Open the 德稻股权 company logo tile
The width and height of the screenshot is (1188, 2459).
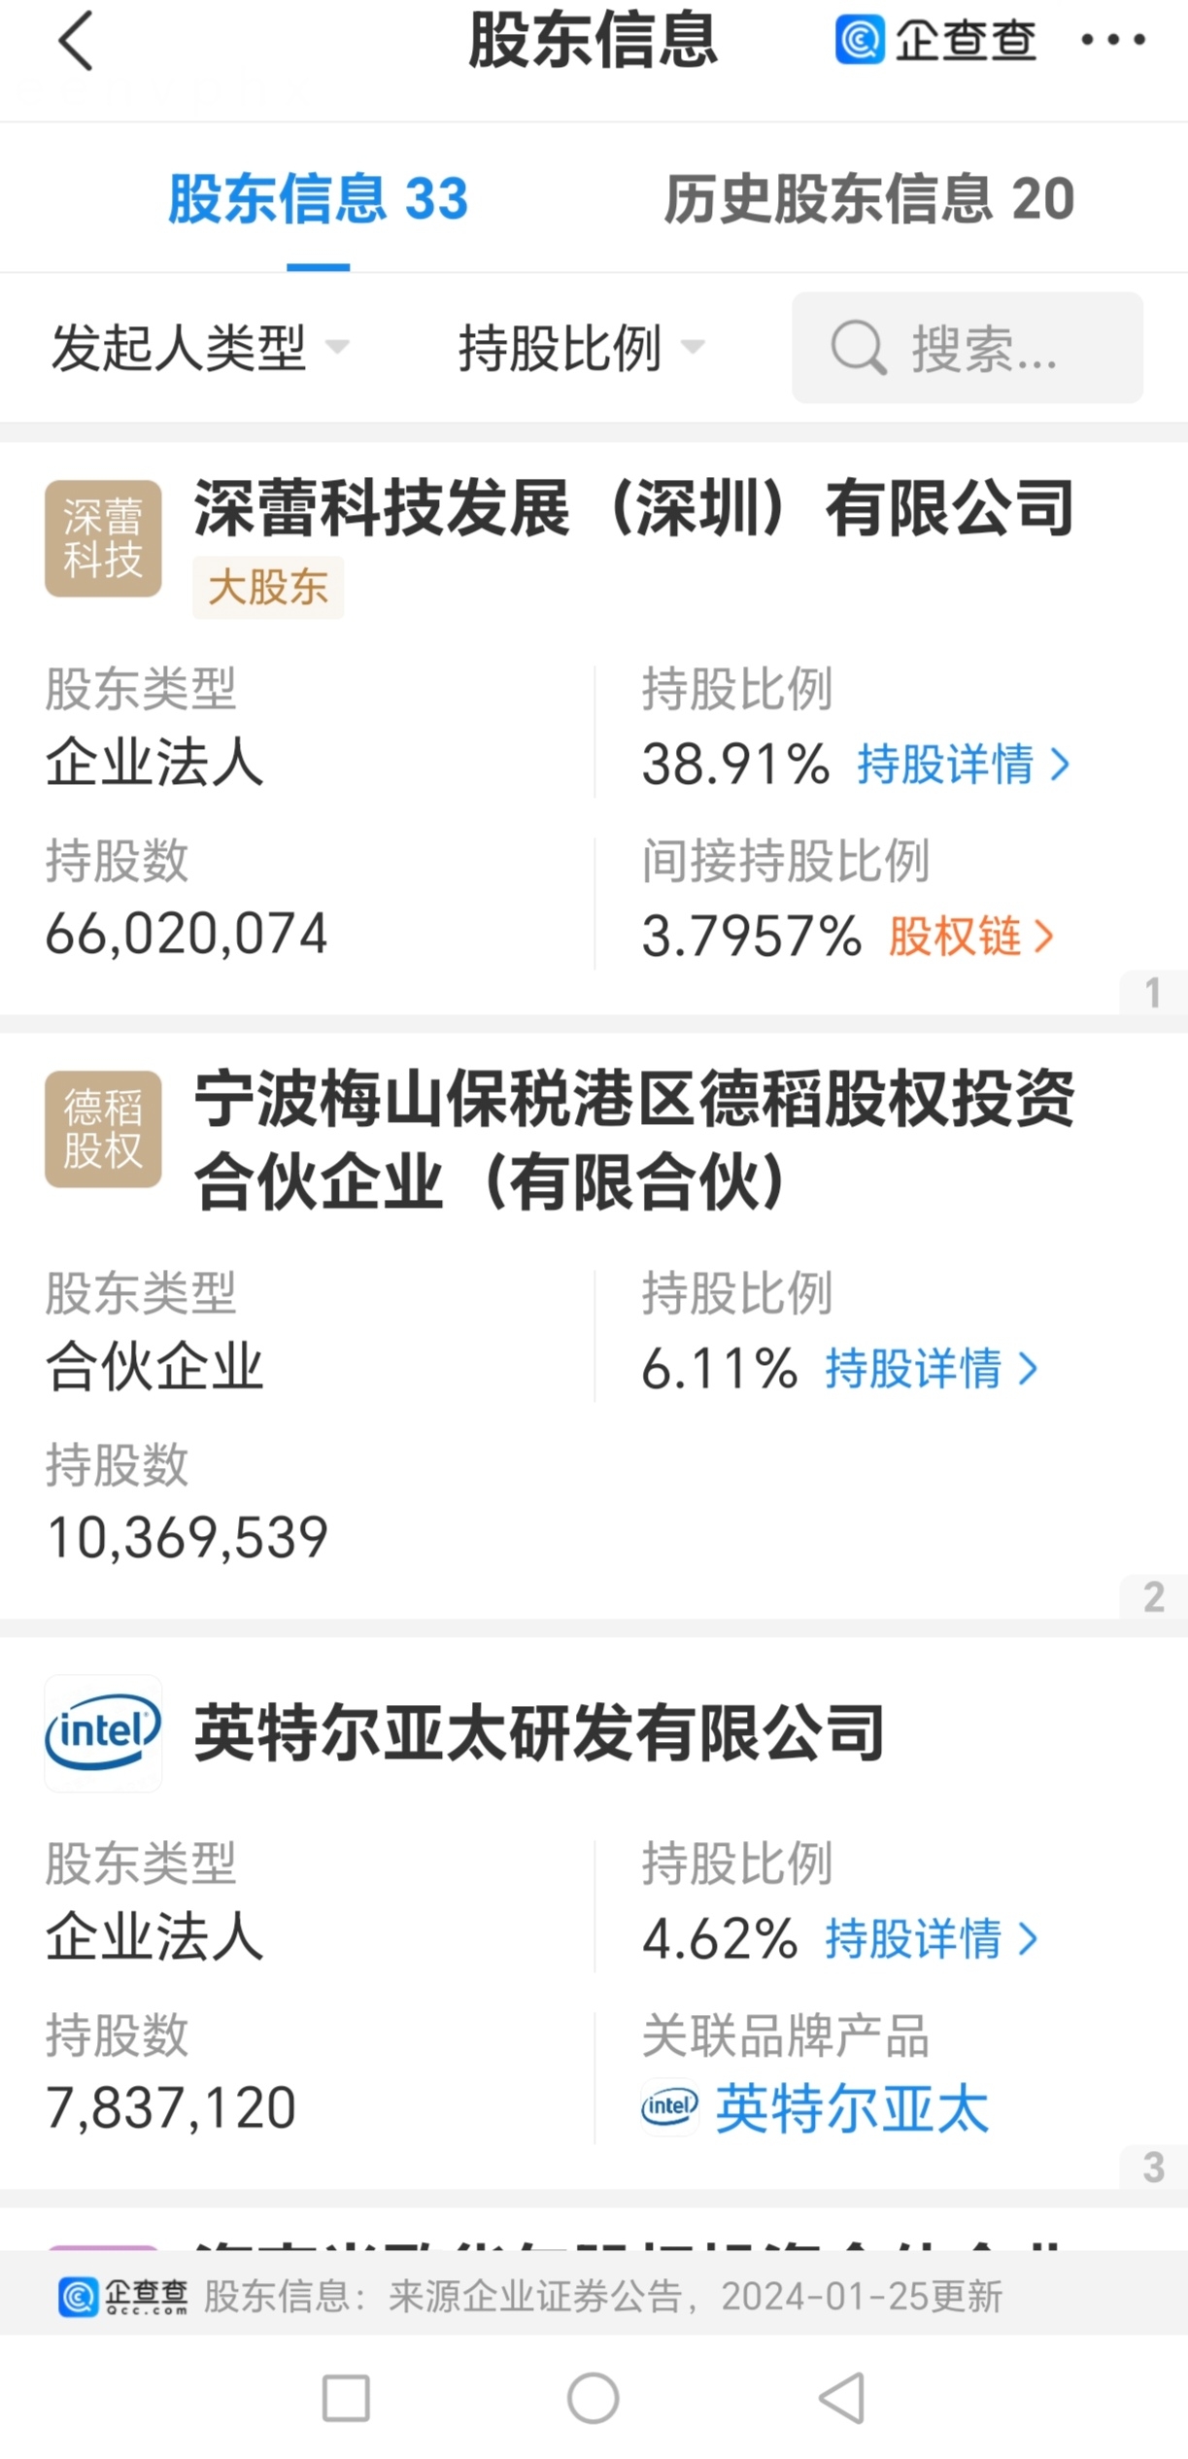pos(103,1129)
